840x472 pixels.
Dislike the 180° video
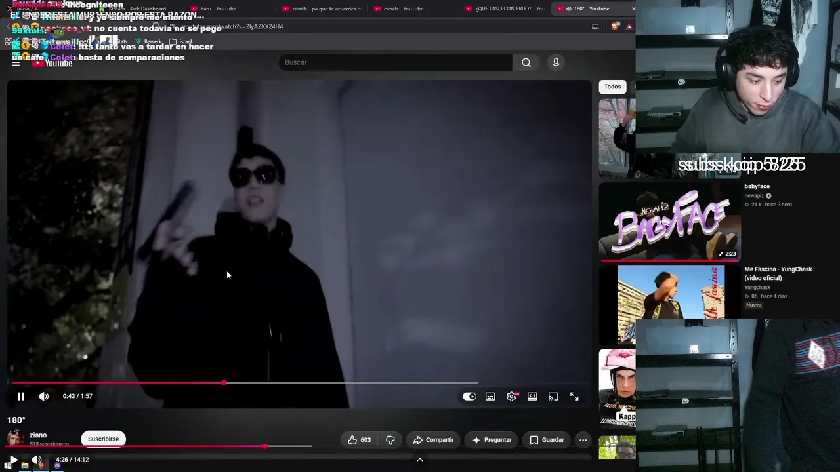pos(390,440)
